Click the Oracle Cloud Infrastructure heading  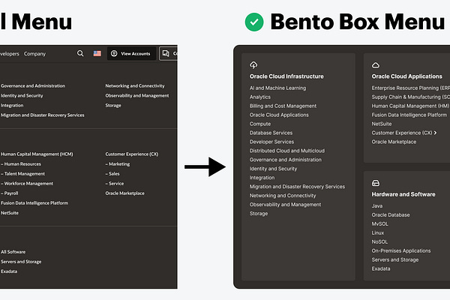tap(286, 76)
